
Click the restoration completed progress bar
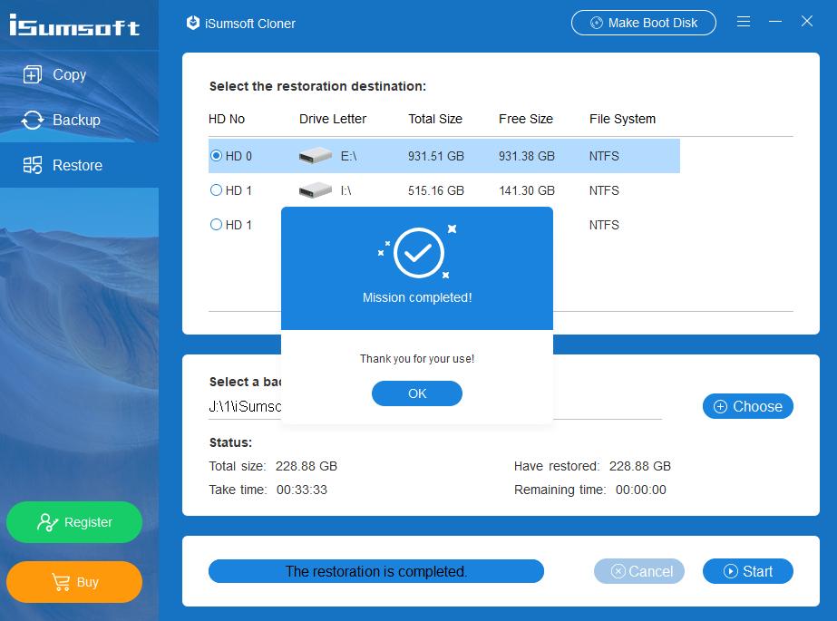click(x=376, y=571)
